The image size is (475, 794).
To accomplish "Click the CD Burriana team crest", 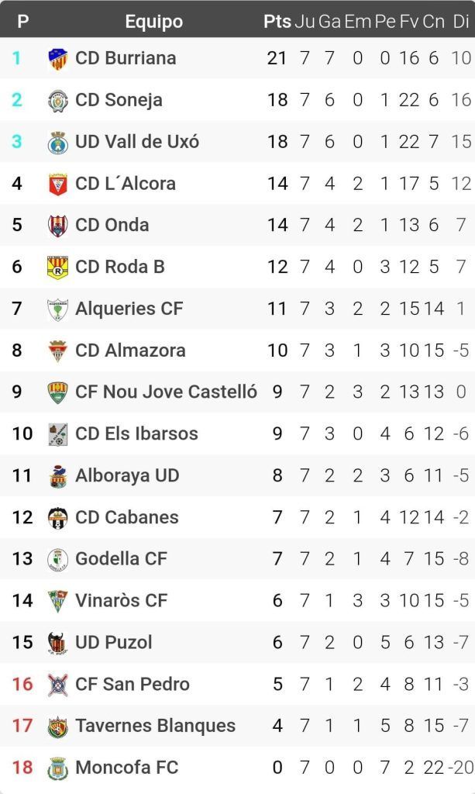I will coord(57,59).
